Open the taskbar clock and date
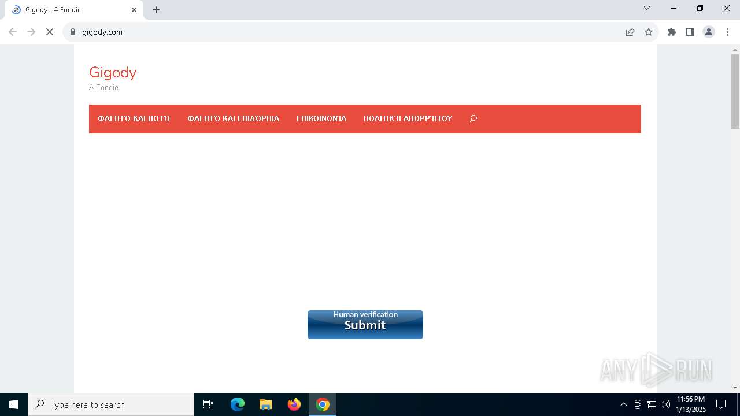Screen dimensions: 740x416 coord(691,404)
